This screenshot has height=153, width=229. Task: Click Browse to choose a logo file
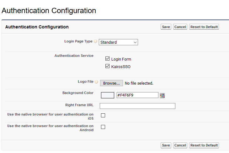click(x=111, y=83)
